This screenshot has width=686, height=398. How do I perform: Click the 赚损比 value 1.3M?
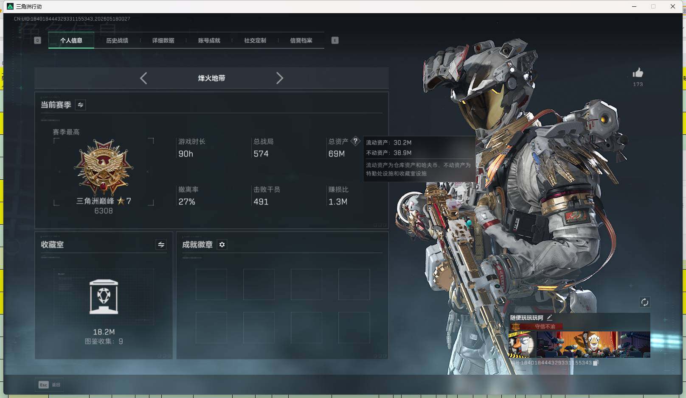(x=338, y=202)
